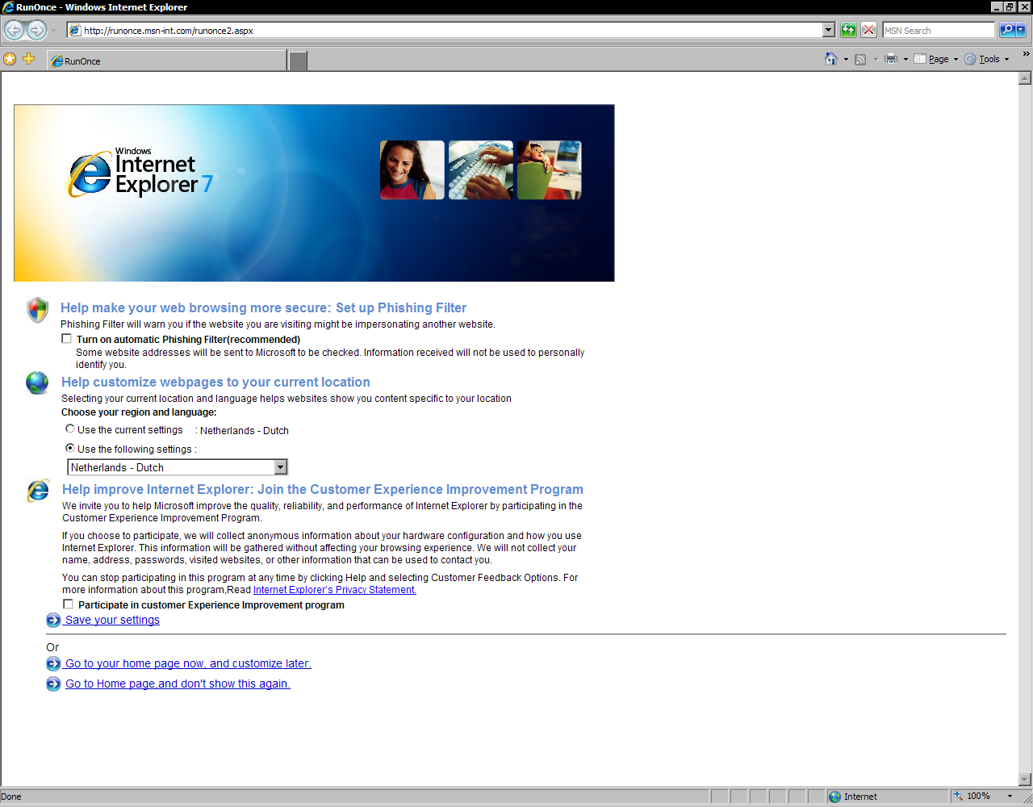1033x807 pixels.
Task: Open the recent pages dropdown beside Forward
Action: 54,31
